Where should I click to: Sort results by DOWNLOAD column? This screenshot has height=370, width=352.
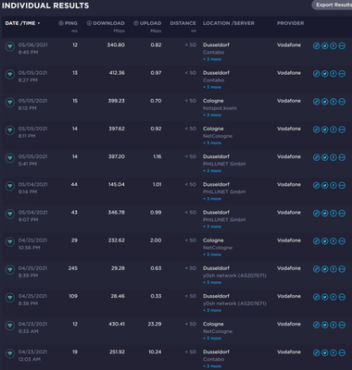point(106,23)
